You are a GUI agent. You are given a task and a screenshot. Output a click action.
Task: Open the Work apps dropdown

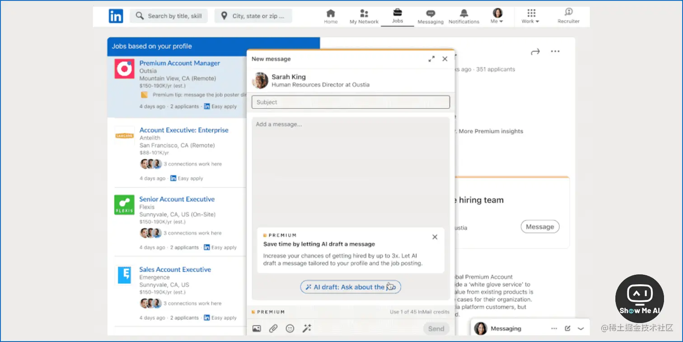tap(531, 16)
